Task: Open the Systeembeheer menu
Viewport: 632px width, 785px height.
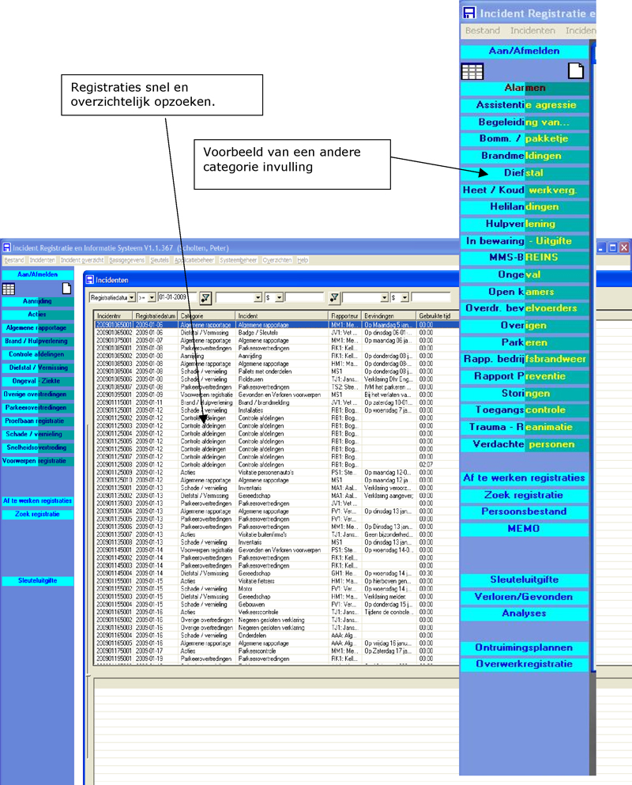Action: pos(239,260)
